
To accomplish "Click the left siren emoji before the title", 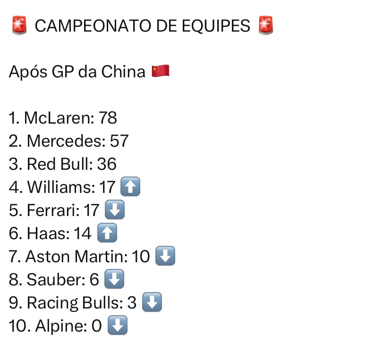I will tap(20, 26).
